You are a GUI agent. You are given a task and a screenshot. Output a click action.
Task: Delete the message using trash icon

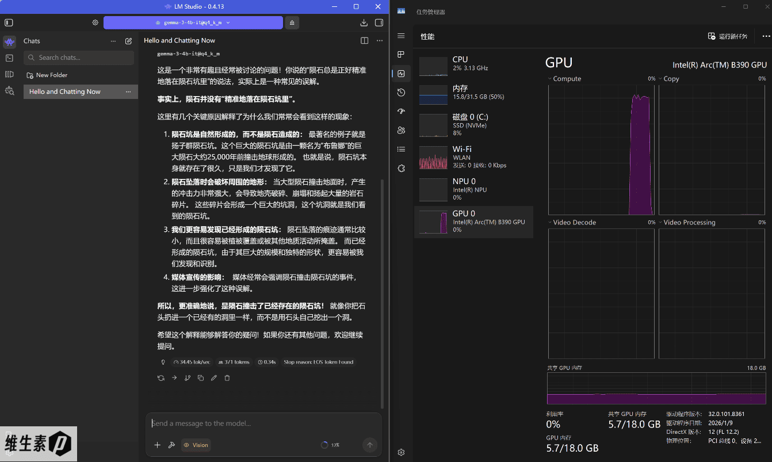(227, 378)
